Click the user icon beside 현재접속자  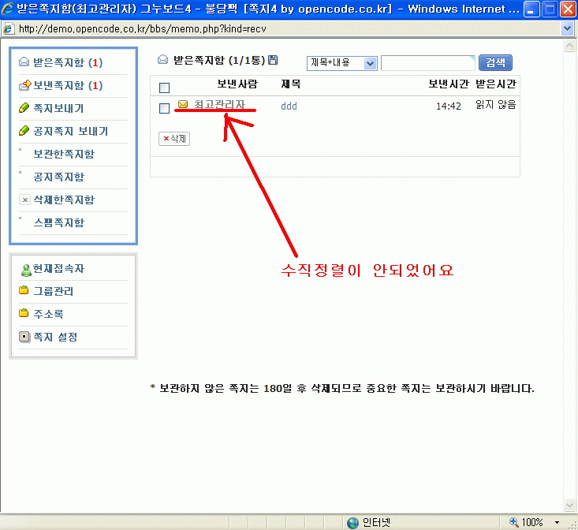click(x=25, y=269)
